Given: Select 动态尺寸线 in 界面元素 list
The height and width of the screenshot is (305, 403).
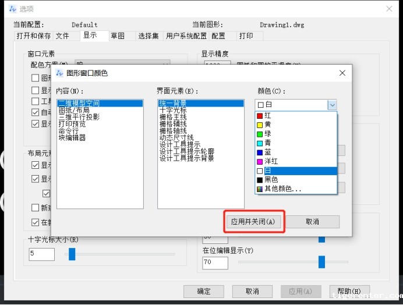Looking at the screenshot, I should pos(176,137).
